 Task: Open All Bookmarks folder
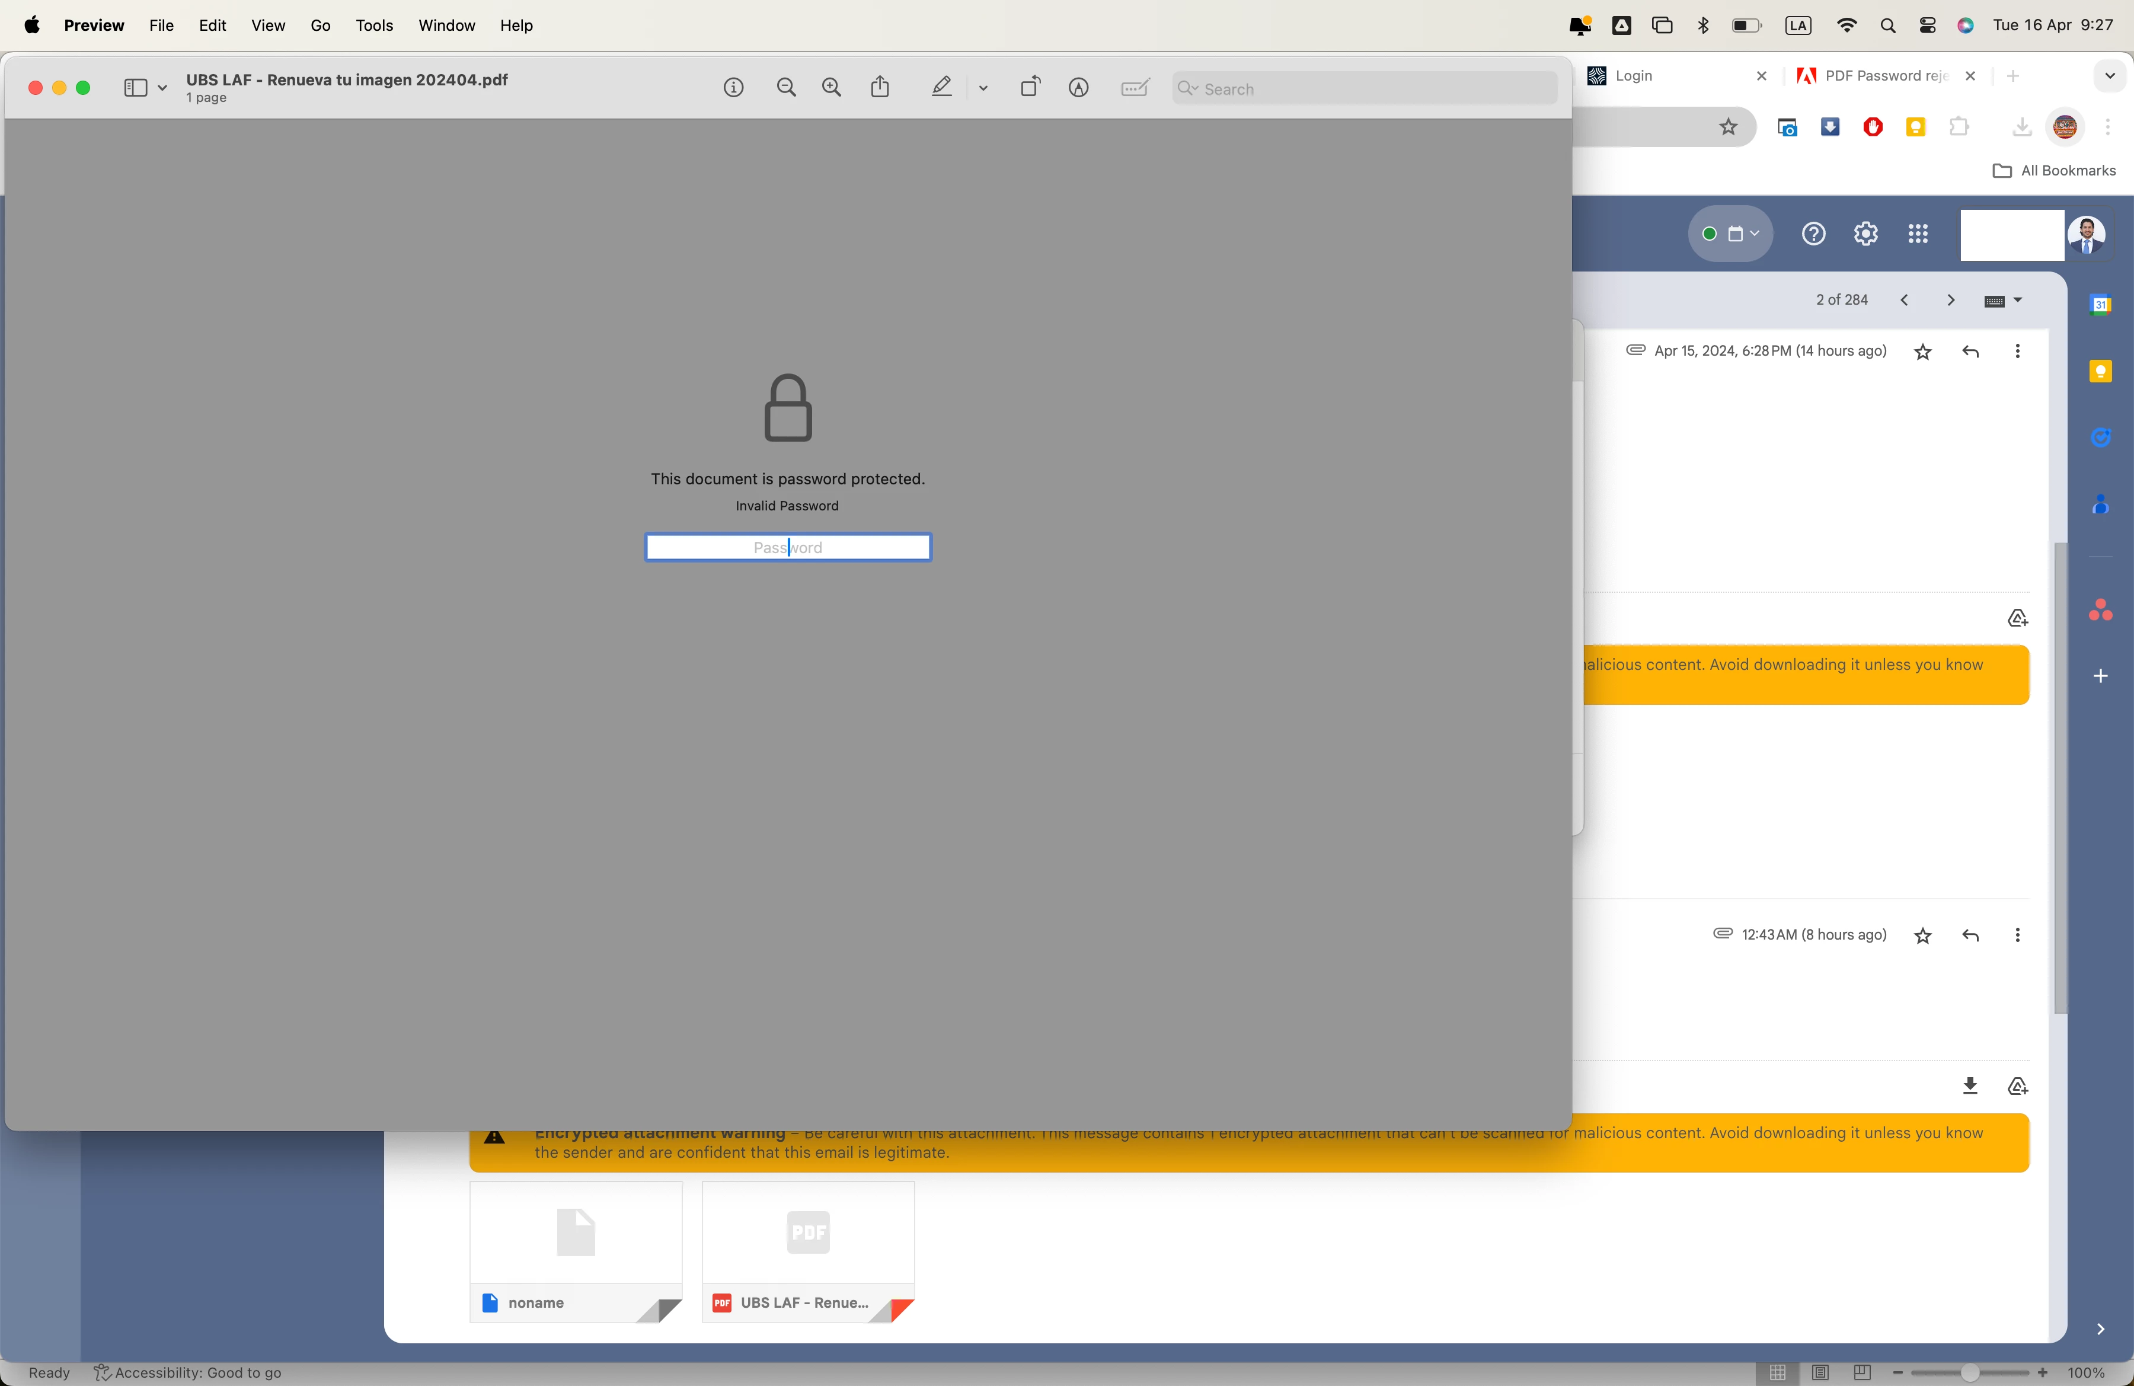point(2054,170)
